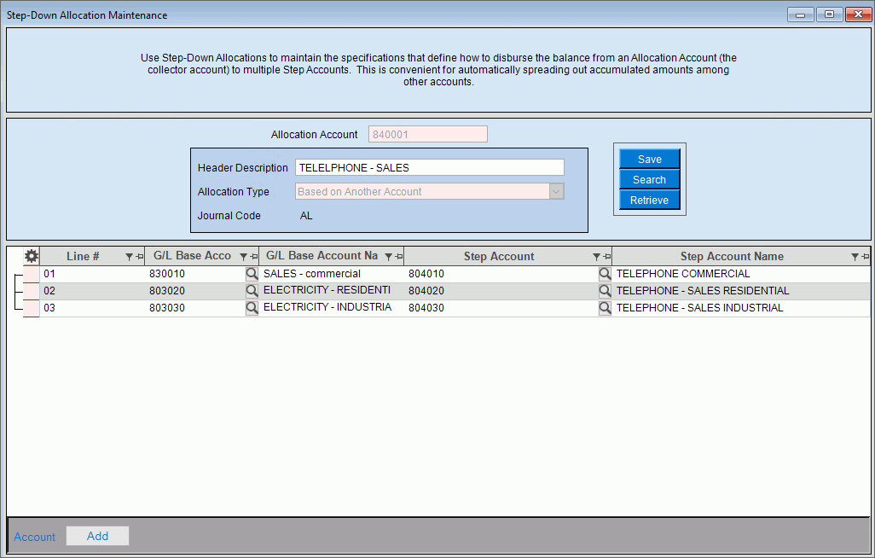This screenshot has width=875, height=558.
Task: Click the filter icon in Line # column
Action: pyautogui.click(x=129, y=257)
